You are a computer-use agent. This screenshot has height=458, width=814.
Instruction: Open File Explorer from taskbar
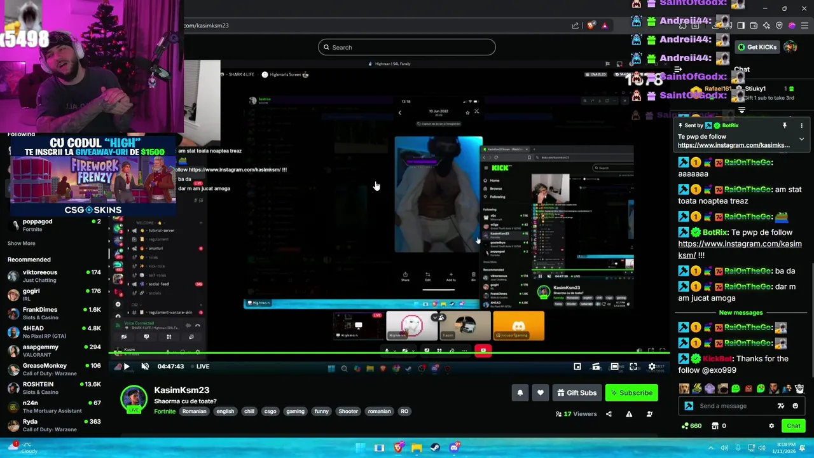point(417,448)
